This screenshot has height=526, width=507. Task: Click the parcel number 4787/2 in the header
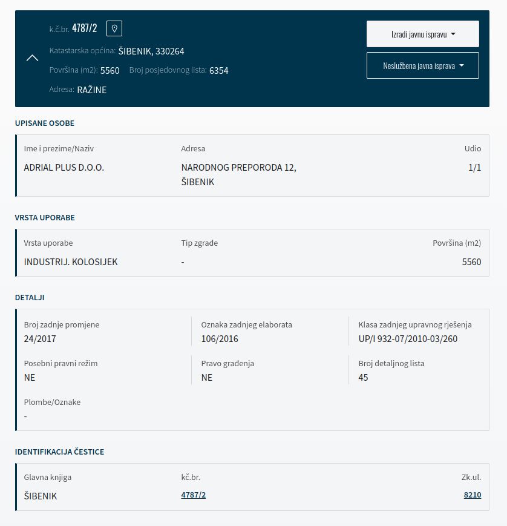pos(84,28)
